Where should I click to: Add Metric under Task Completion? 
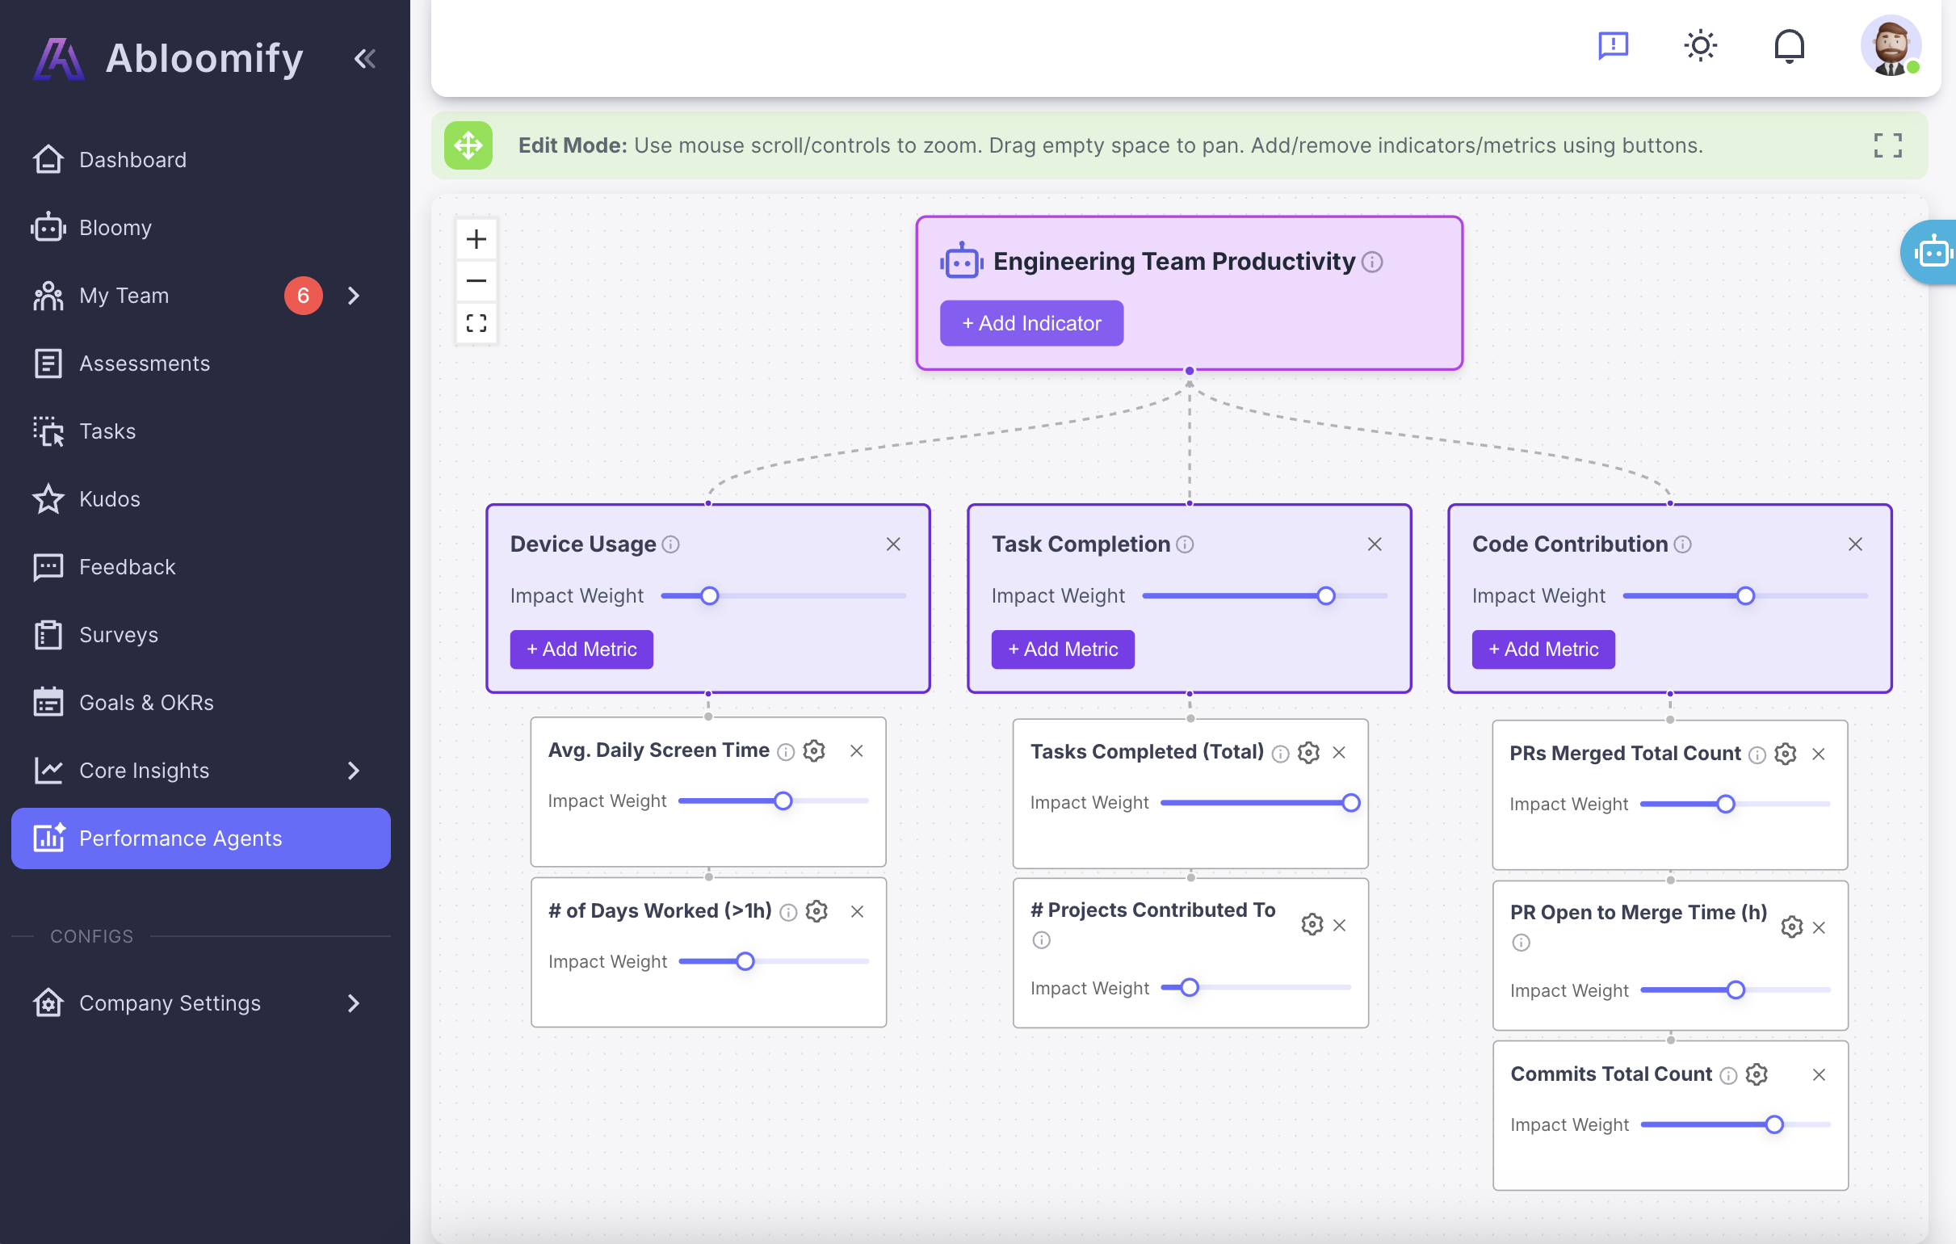[1063, 649]
